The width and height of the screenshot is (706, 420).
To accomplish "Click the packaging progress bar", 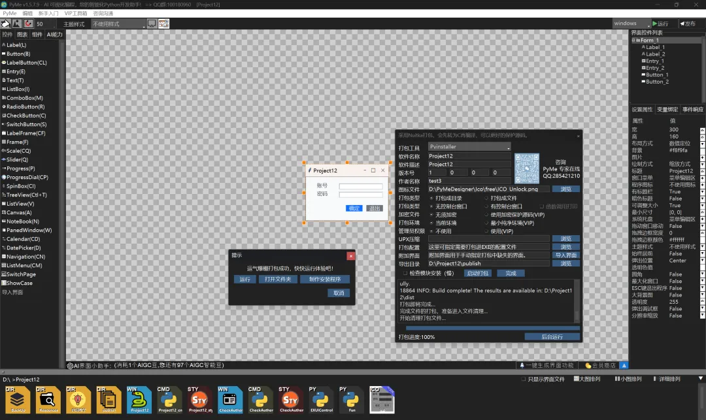I will pos(492,329).
